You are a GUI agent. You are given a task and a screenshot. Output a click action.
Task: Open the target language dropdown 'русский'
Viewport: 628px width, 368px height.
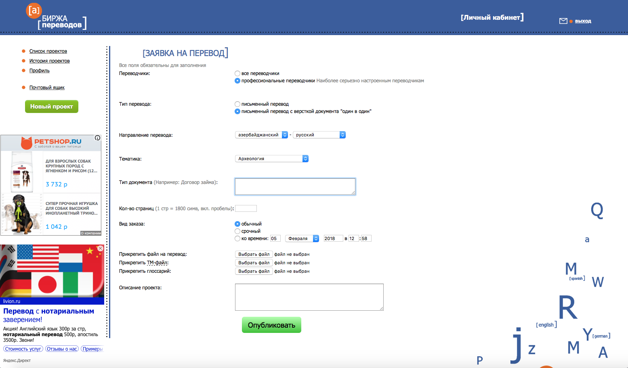coord(319,135)
